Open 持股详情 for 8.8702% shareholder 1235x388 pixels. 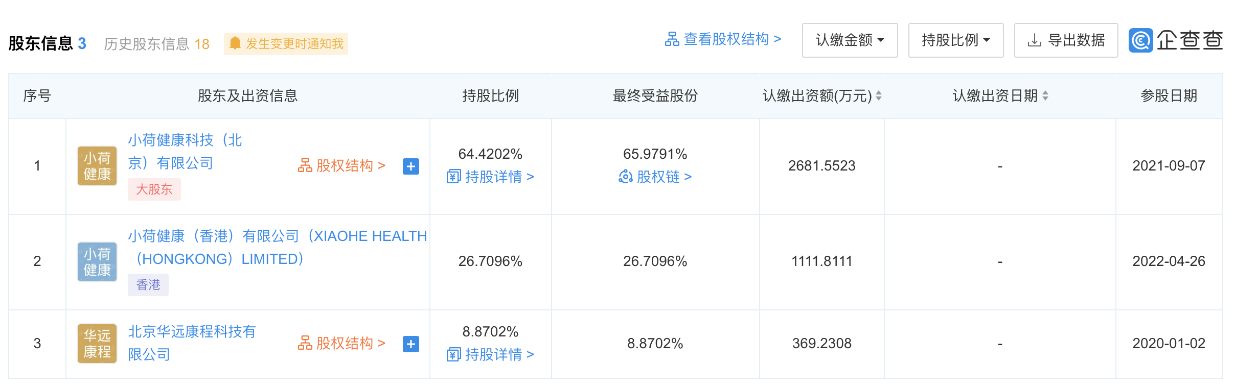[490, 354]
